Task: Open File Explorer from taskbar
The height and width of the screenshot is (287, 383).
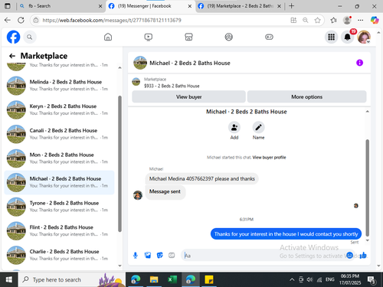Action: pyautogui.click(x=154, y=279)
